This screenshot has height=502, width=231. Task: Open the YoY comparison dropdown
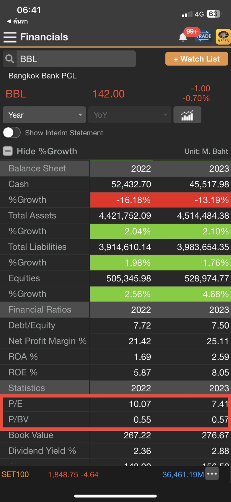point(130,115)
